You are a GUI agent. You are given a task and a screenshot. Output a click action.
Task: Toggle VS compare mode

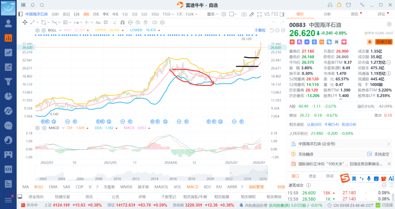tap(267, 14)
